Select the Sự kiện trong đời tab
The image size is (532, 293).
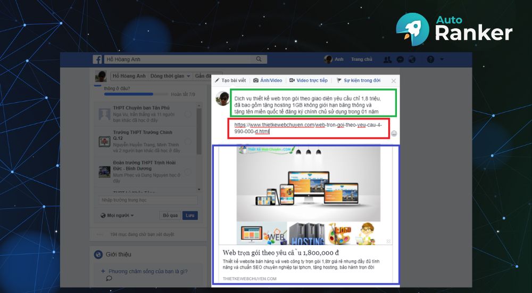point(358,80)
